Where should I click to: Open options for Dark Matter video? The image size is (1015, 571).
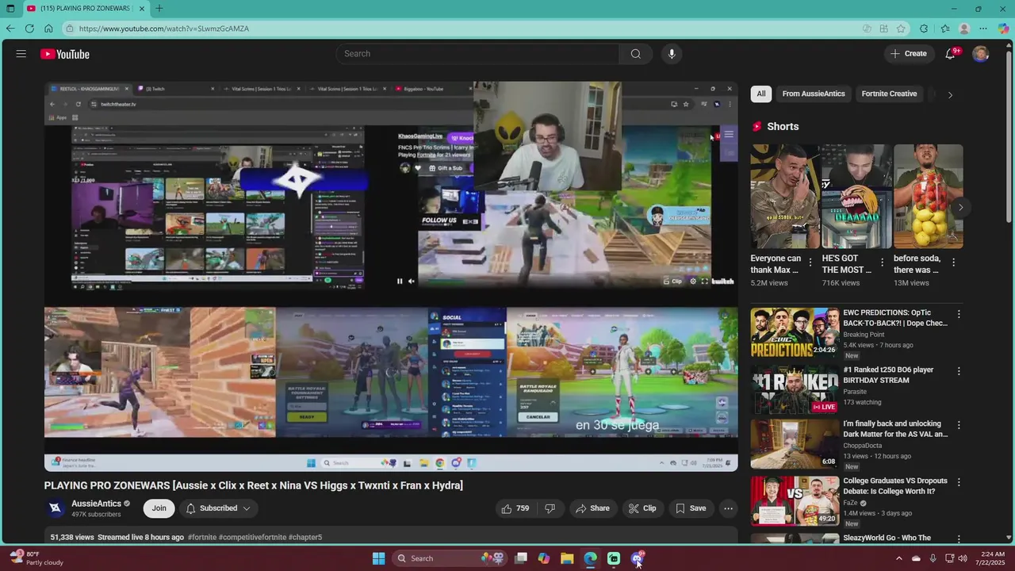pos(959,425)
